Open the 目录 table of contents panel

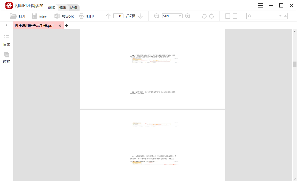(x=7, y=41)
